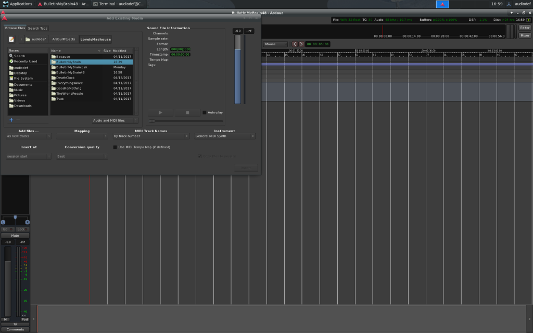
Task: Click the ArdourProjects path breadcrumb
Action: [64, 40]
